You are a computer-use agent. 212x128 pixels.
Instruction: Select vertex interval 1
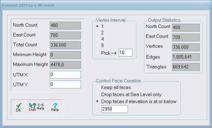click(97, 26)
